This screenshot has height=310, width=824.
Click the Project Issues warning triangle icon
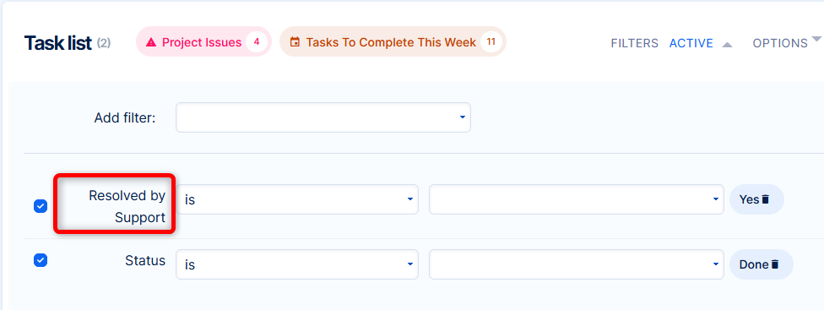(x=151, y=42)
